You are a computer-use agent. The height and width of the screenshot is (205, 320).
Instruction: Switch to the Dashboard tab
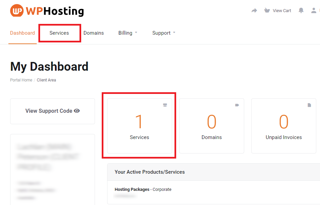(x=23, y=33)
